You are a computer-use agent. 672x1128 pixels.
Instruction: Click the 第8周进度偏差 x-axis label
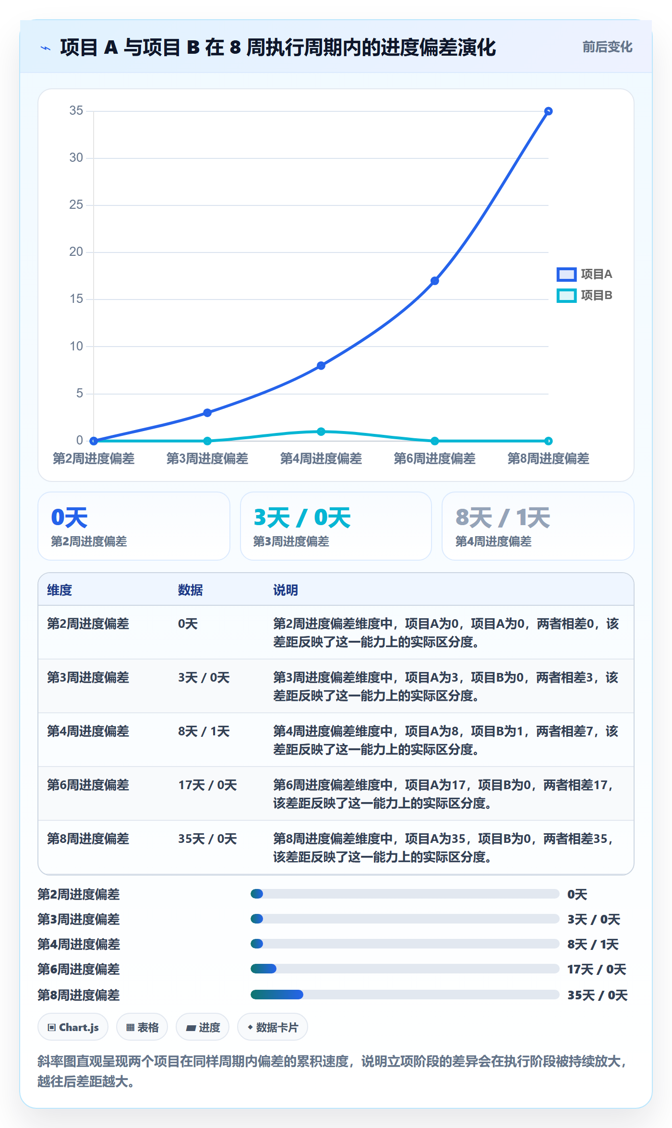(548, 458)
